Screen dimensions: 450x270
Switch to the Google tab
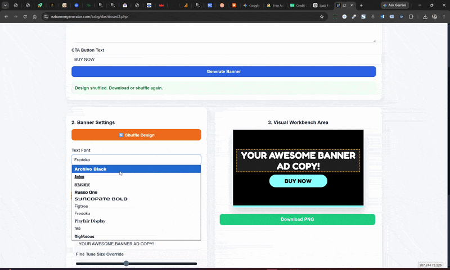tap(251, 5)
